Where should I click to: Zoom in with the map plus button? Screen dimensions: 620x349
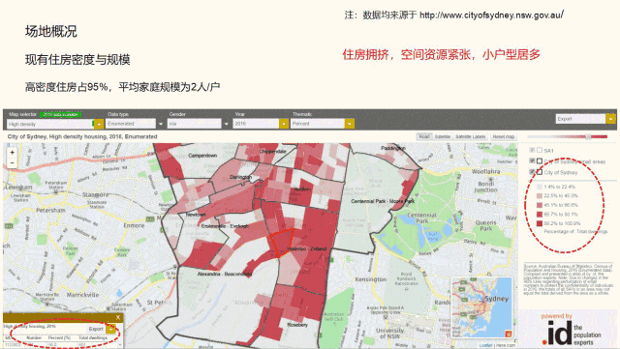pyautogui.click(x=13, y=153)
